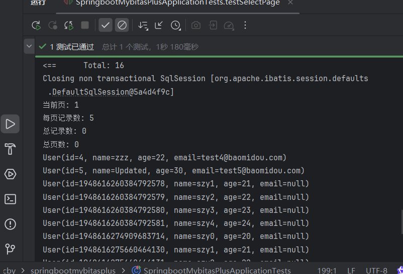Screen dimensions: 403x274
Task: Click the User line with name=szy0
Action: pyautogui.click(x=176, y=236)
